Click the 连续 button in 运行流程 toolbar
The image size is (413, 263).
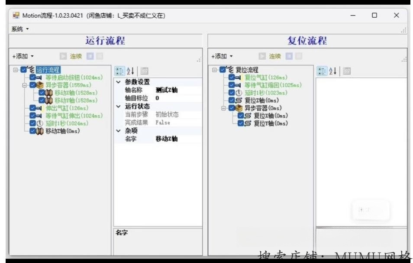[76, 56]
